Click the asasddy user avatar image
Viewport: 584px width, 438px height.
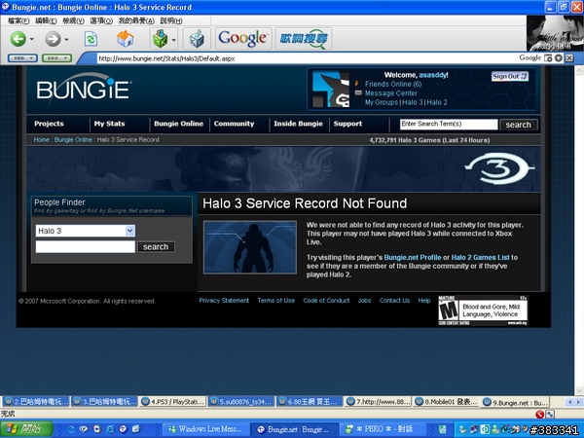click(331, 89)
